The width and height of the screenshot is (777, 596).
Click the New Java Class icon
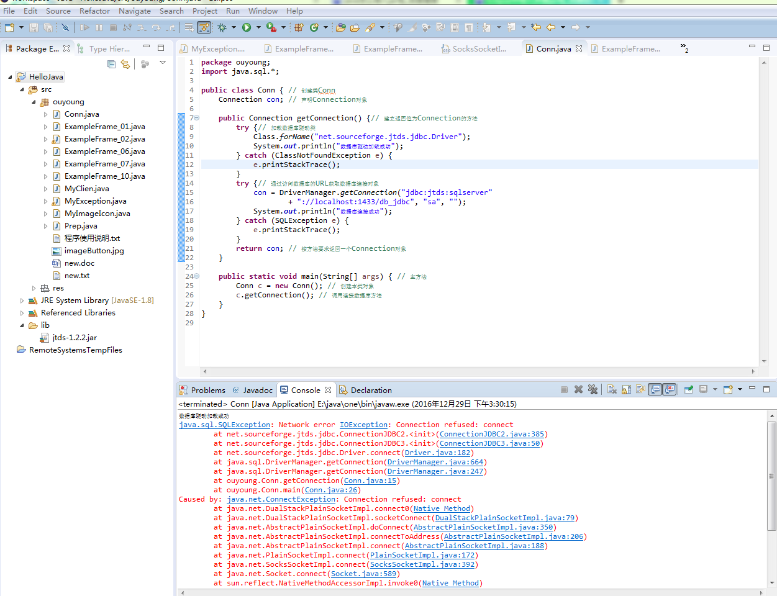click(x=314, y=27)
